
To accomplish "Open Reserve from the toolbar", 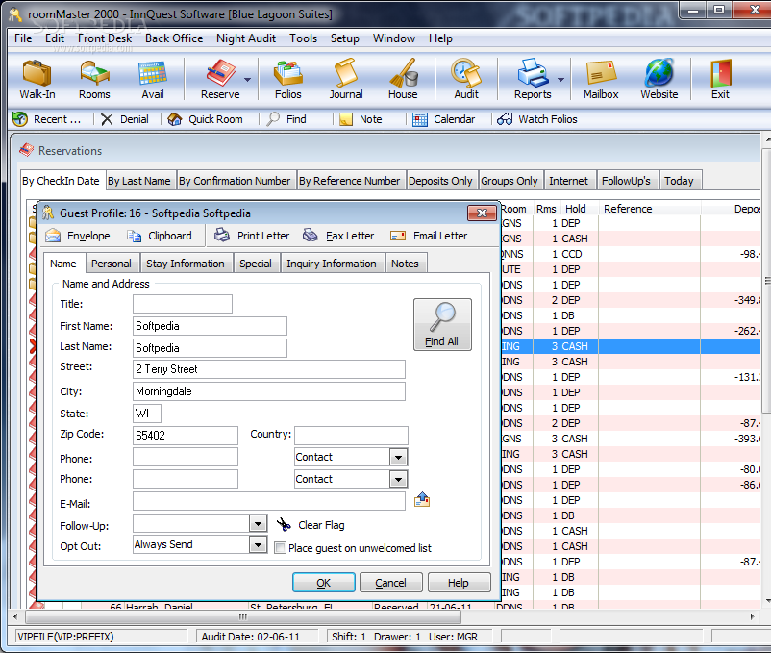I will click(220, 79).
